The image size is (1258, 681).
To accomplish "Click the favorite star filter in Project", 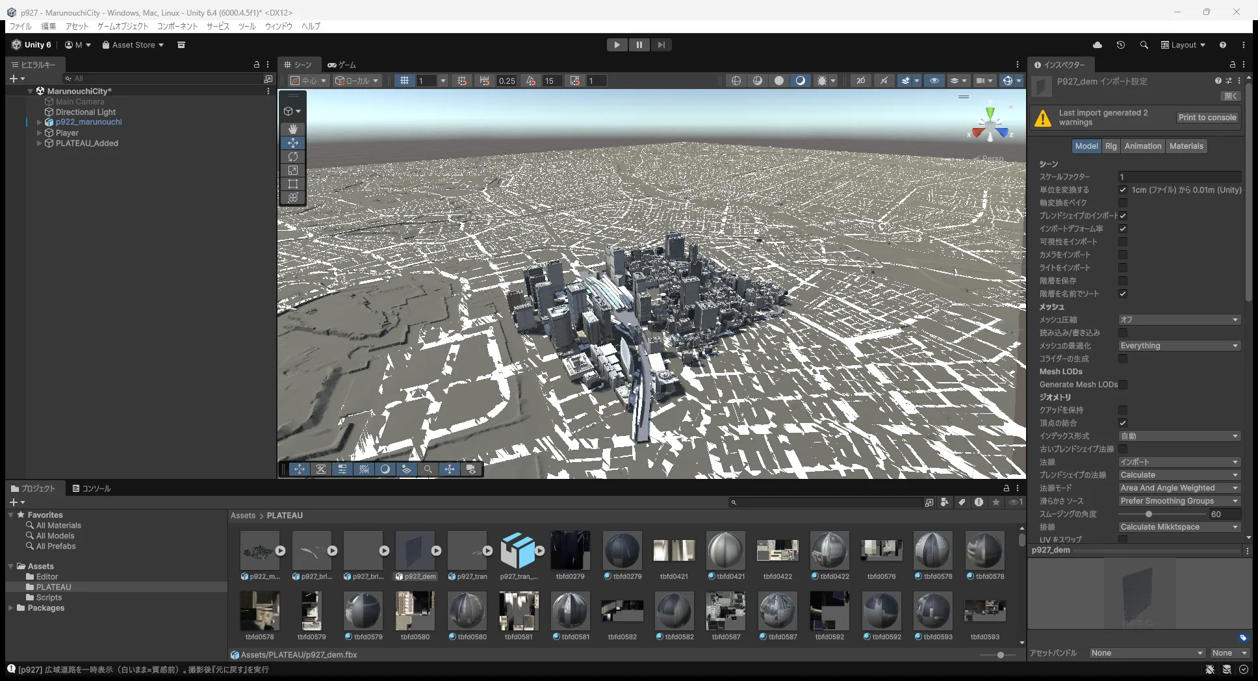I will 996,502.
